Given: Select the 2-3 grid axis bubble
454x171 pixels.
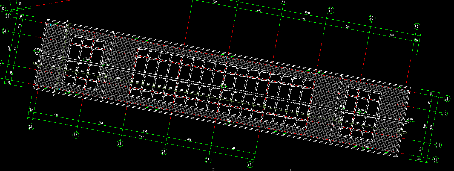Looking at the screenshot, I should tap(120, 143).
